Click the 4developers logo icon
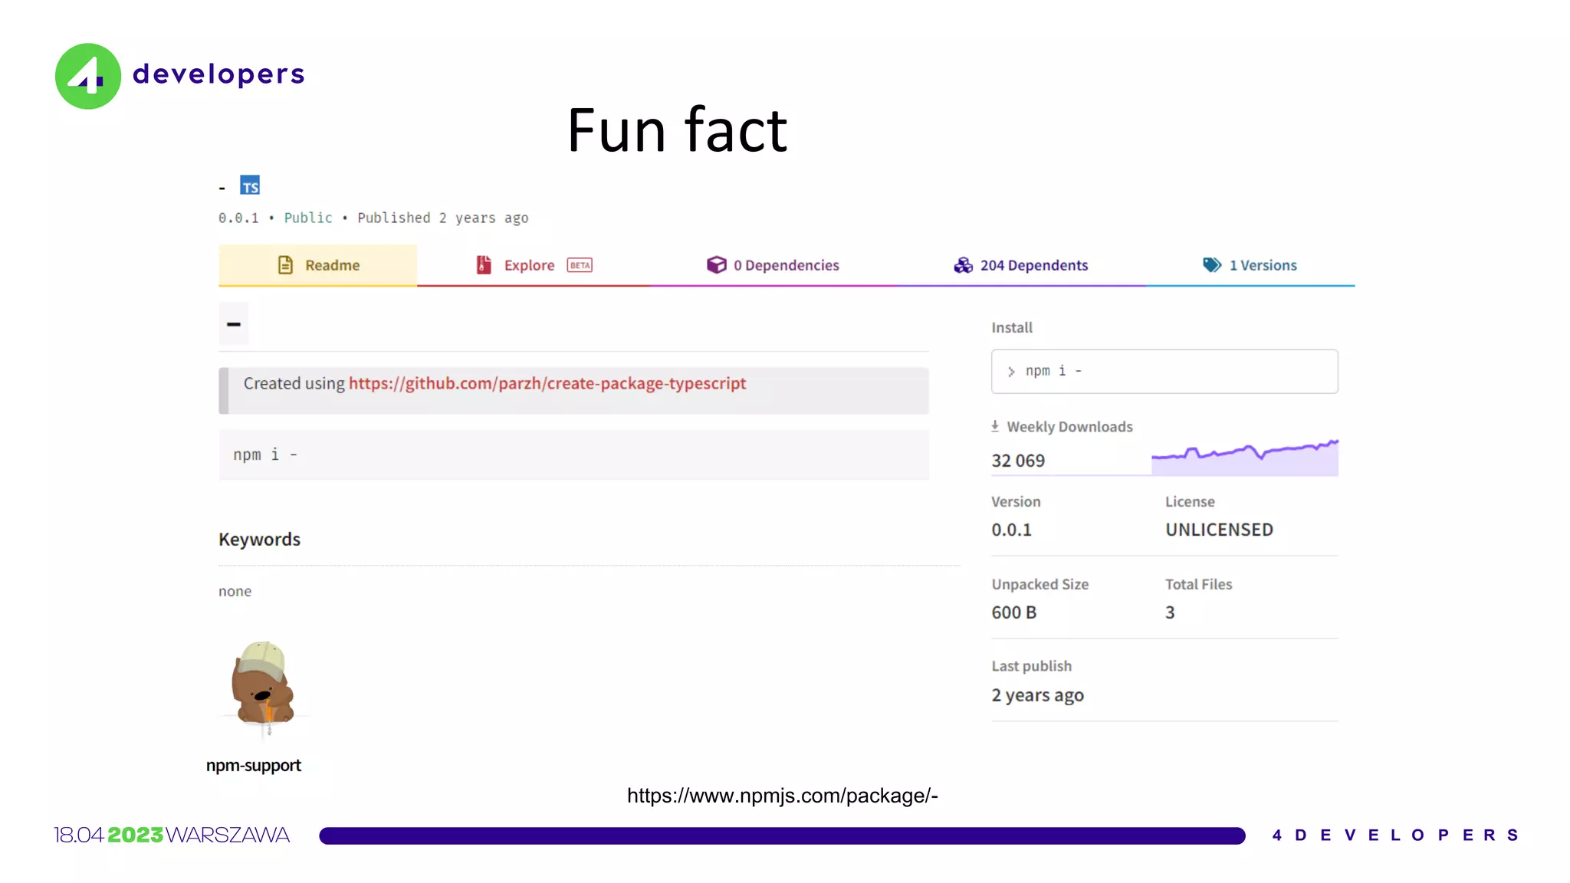Screen dimensions: 1570x883 (88, 76)
